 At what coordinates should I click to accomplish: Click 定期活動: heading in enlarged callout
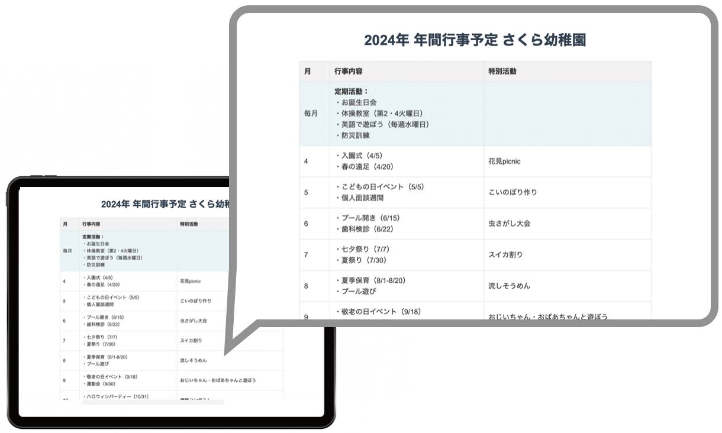(x=352, y=92)
